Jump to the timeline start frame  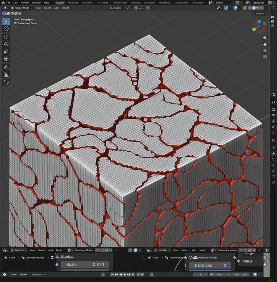[112, 274]
